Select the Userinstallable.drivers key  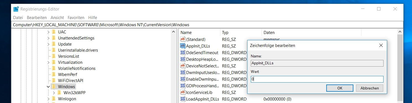point(78,50)
